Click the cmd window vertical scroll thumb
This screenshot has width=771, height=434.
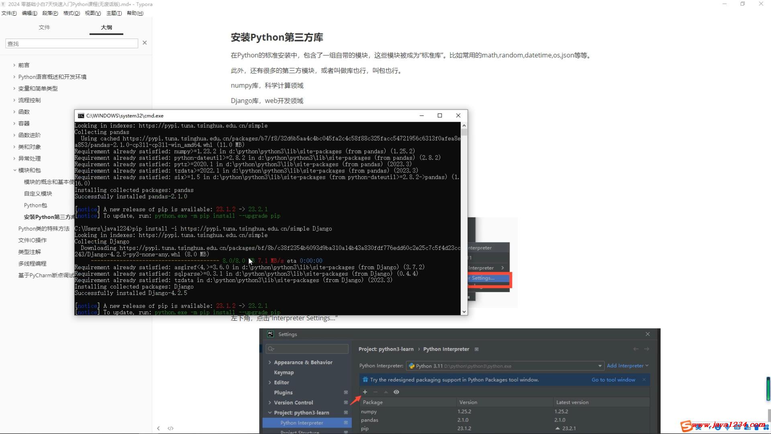pyautogui.click(x=464, y=132)
